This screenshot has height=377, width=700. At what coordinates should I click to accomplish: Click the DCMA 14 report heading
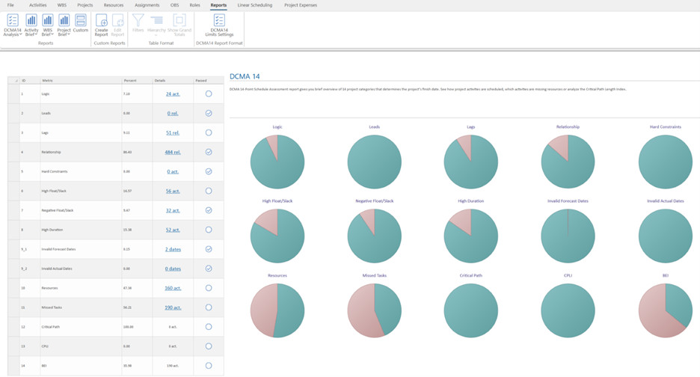pos(245,76)
